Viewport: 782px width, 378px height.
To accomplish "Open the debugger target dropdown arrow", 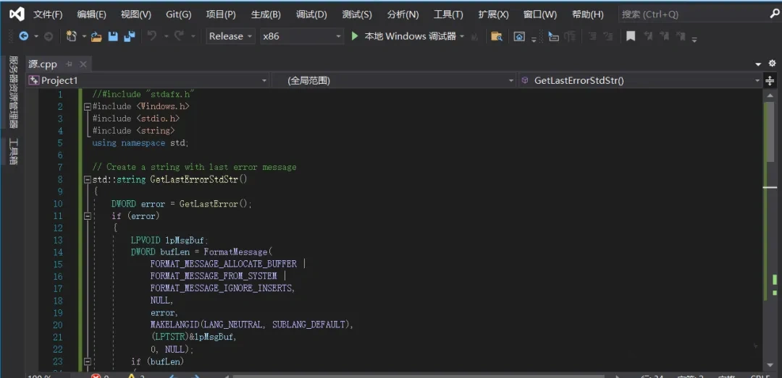I will coord(462,36).
